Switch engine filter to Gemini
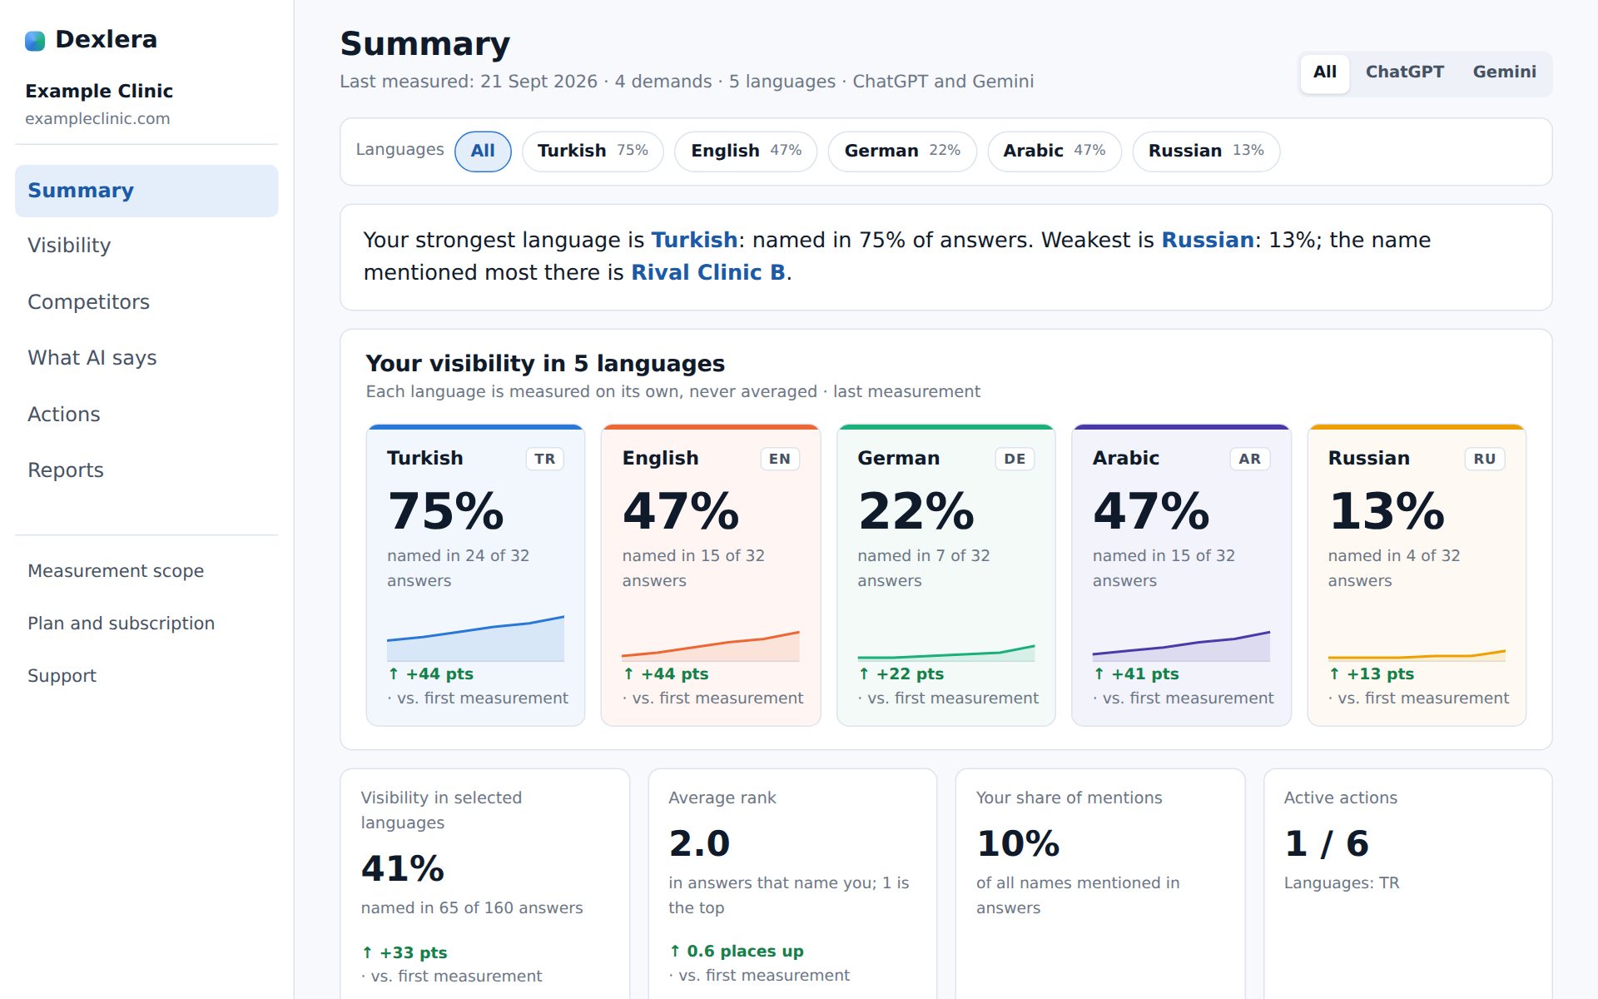Screen dimensions: 1598x999 (x=1504, y=72)
